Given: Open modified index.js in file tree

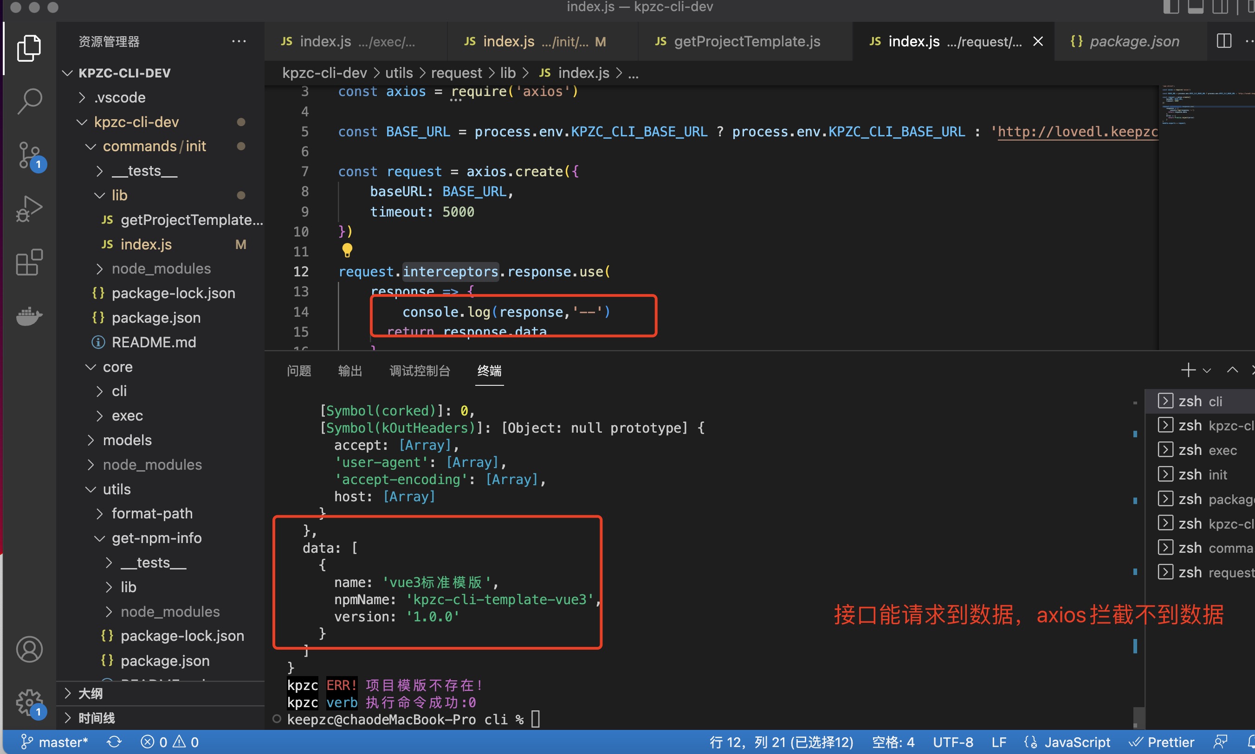Looking at the screenshot, I should pyautogui.click(x=160, y=244).
